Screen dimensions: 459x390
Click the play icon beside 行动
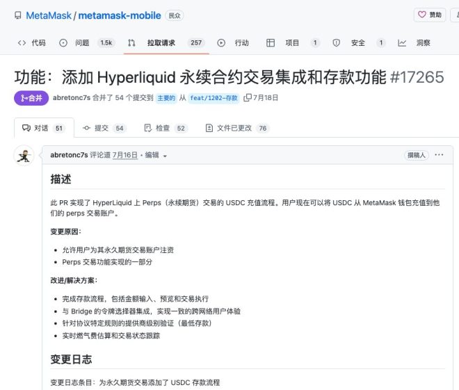pos(221,43)
